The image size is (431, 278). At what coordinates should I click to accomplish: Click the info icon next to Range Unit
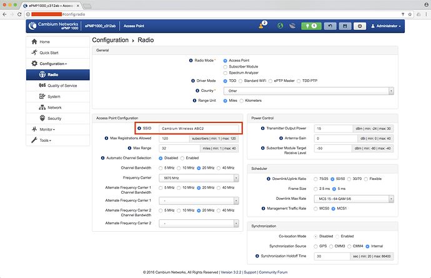coord(194,101)
